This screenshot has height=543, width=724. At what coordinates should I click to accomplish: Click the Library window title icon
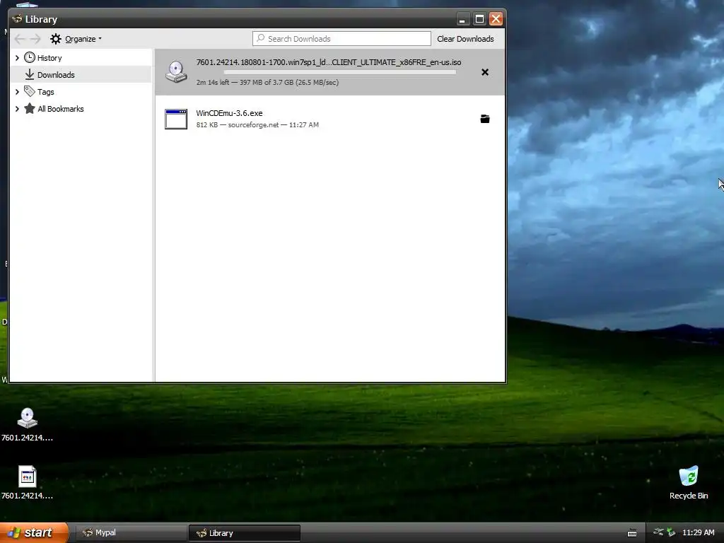click(x=17, y=19)
